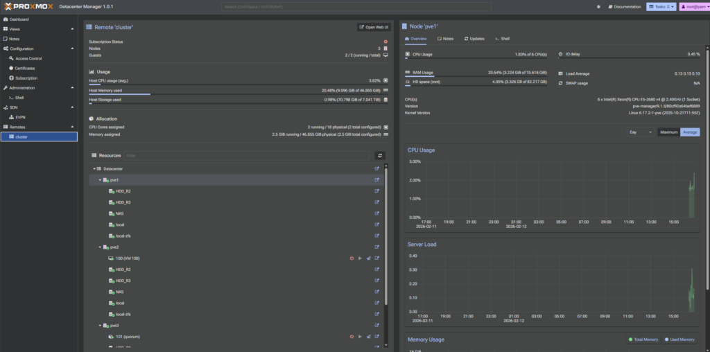Open external link for NAS under pve1
The width and height of the screenshot is (710, 352).
tap(376, 213)
